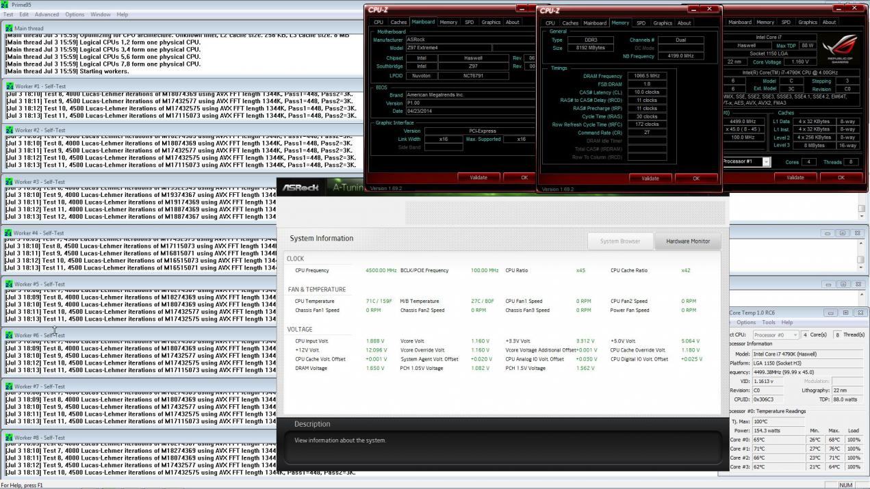Open About tab in Mainboard CPU-Z window
The height and width of the screenshot is (489, 870).
click(x=512, y=22)
